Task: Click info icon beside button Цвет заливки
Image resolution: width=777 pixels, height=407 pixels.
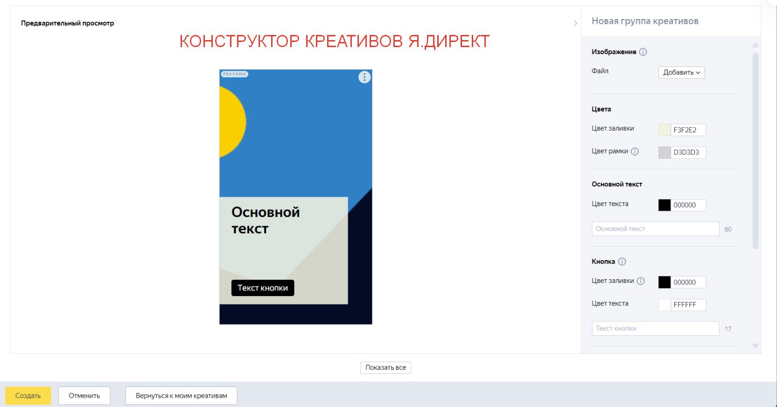Action: click(641, 281)
